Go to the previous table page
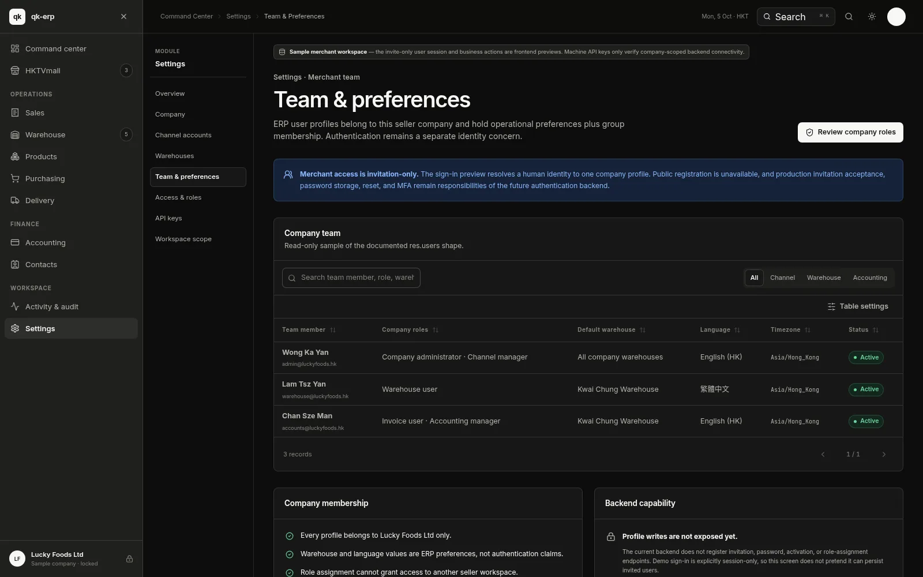Screen dimensions: 923x577 [823, 455]
